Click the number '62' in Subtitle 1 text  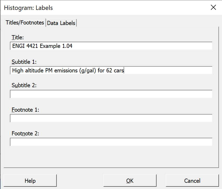tap(109, 71)
